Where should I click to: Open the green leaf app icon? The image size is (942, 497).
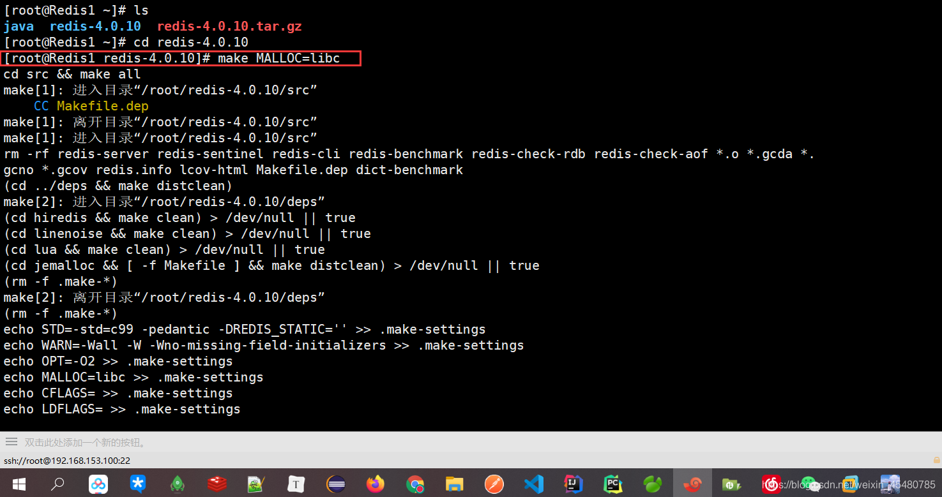pyautogui.click(x=652, y=484)
